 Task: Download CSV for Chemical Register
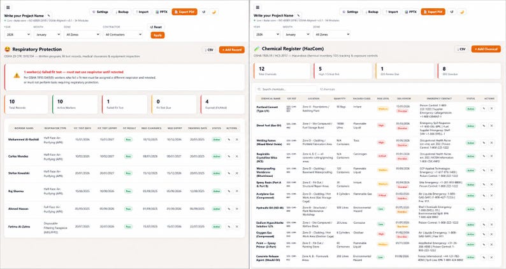(461, 49)
